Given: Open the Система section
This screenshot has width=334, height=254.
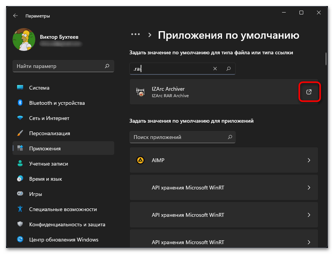Looking at the screenshot, I should point(63,88).
